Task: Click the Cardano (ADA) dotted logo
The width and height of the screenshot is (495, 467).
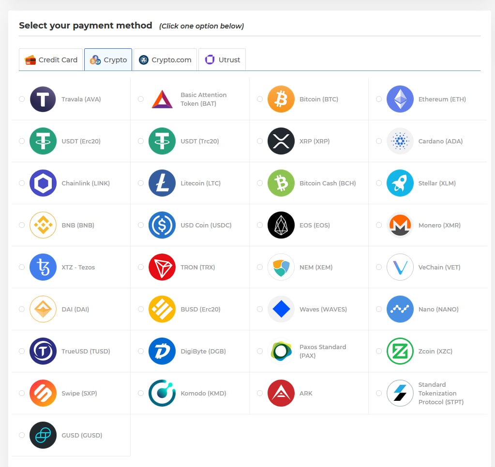Action: point(400,141)
